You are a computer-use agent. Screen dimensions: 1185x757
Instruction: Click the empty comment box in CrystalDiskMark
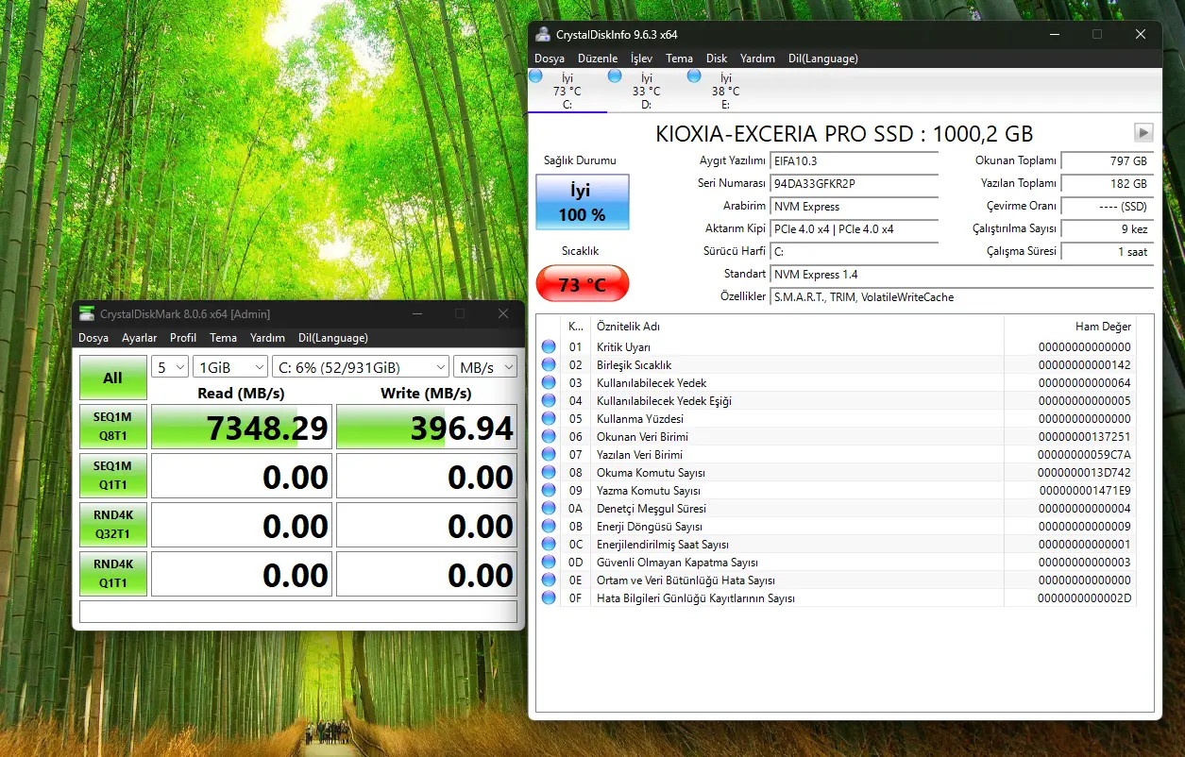[x=298, y=612]
